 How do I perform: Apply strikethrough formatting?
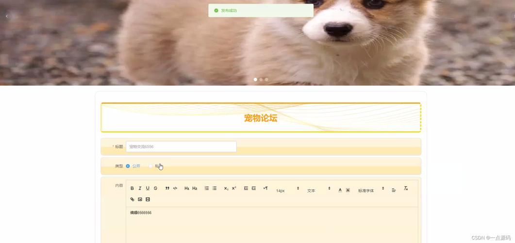pyautogui.click(x=155, y=189)
